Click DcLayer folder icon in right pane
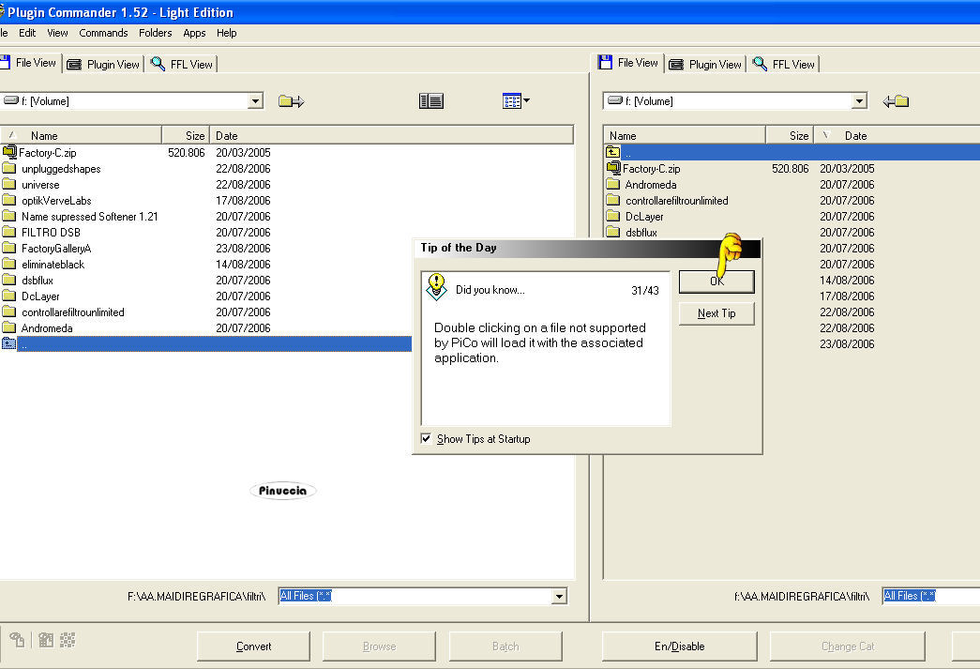This screenshot has height=669, width=980. [x=613, y=216]
